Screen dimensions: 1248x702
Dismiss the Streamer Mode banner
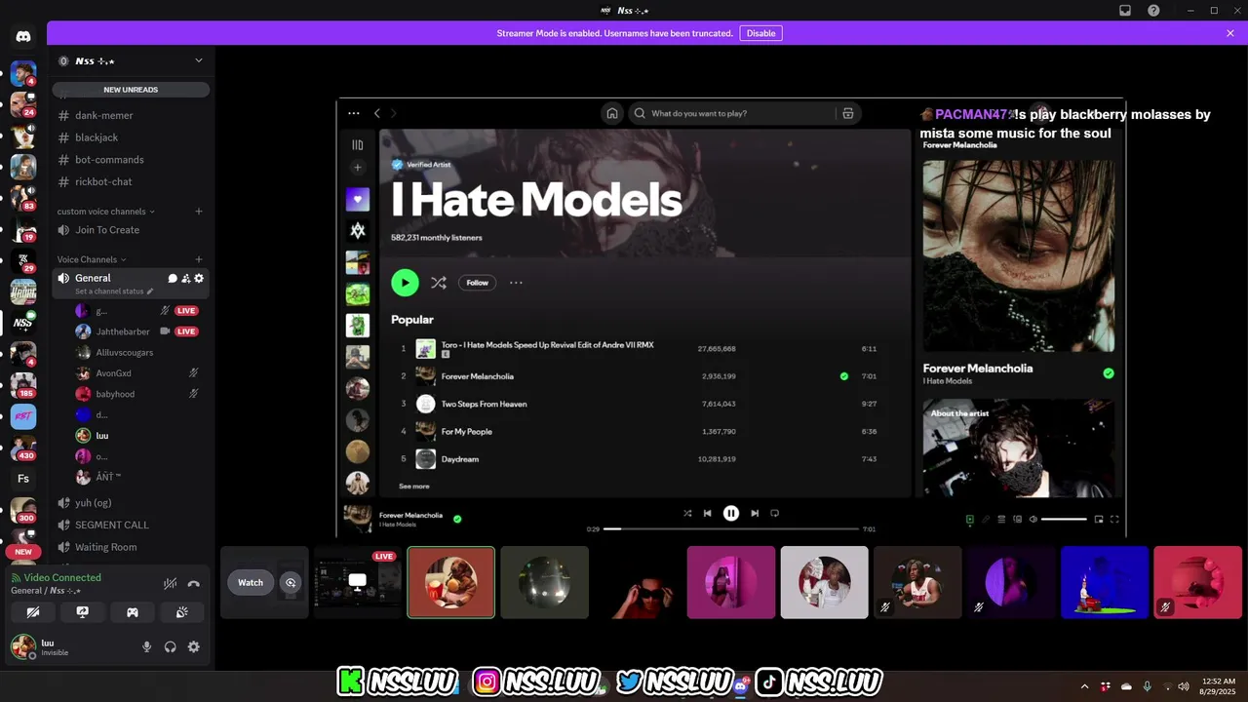point(1230,33)
